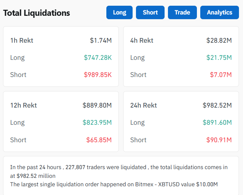Click the $747.28K long liquidation value
Viewport: 243px width, 195px height.
pos(98,57)
